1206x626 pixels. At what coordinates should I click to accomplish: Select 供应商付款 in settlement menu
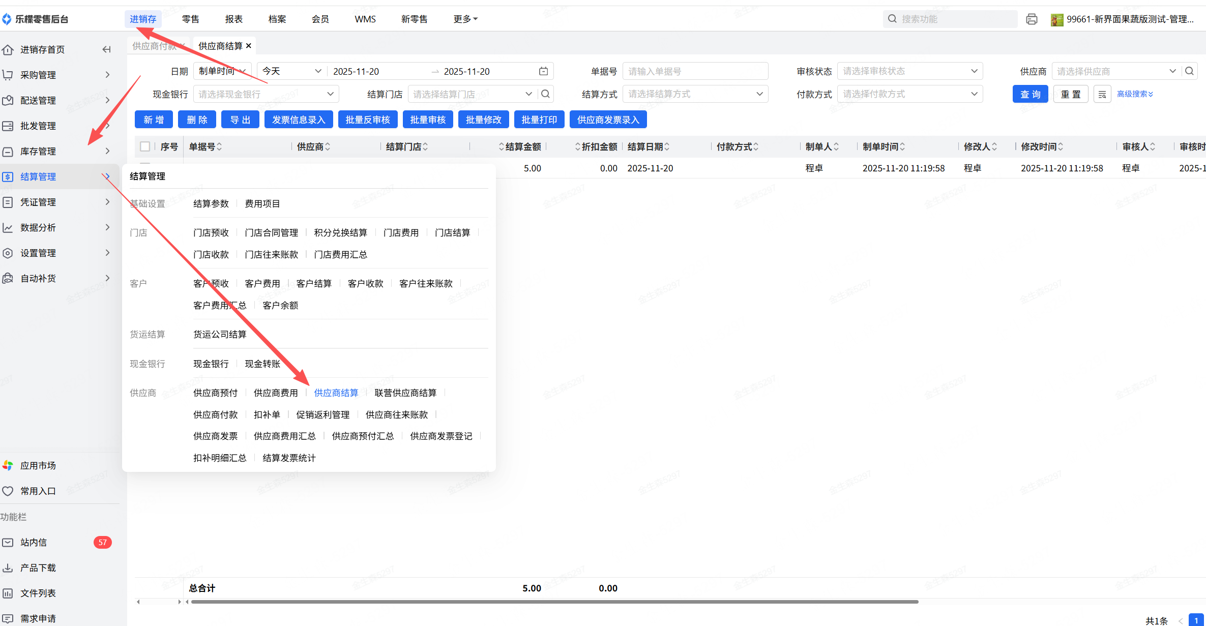tap(215, 415)
